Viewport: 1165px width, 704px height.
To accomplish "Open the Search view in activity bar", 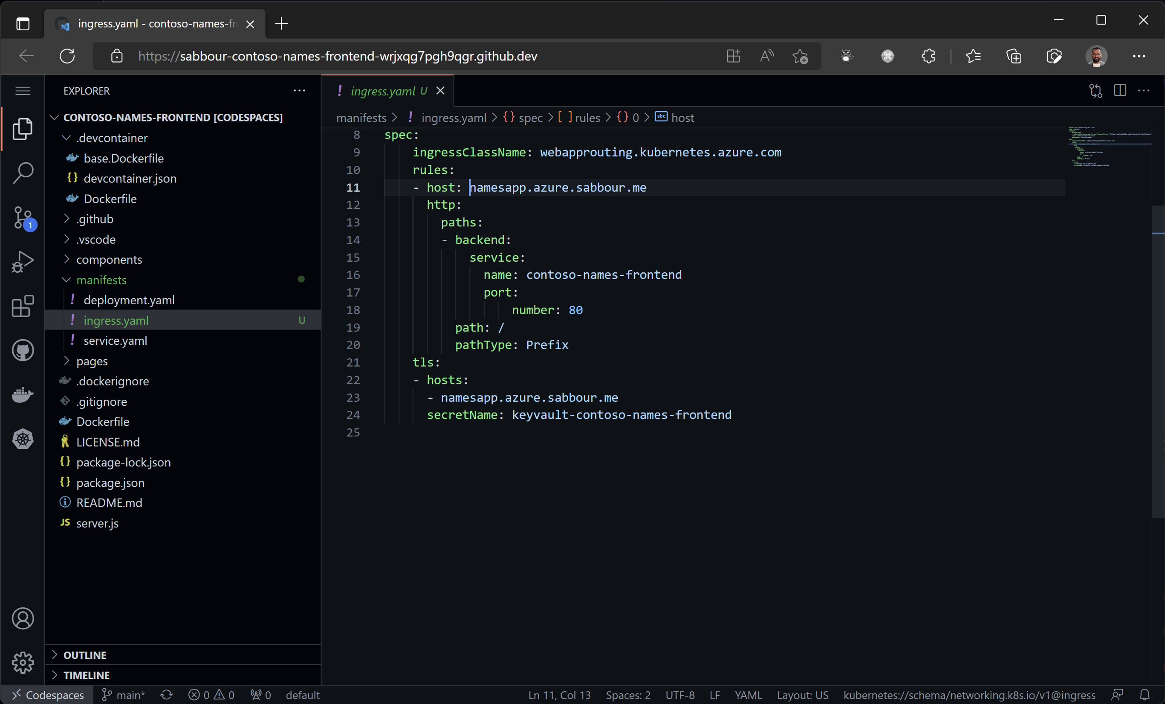I will point(23,173).
